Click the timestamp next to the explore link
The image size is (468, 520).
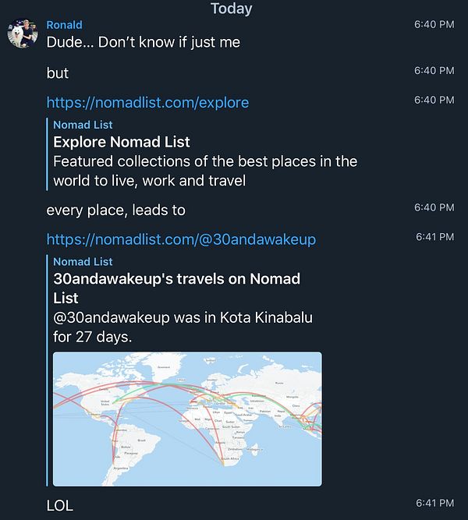pyautogui.click(x=434, y=100)
